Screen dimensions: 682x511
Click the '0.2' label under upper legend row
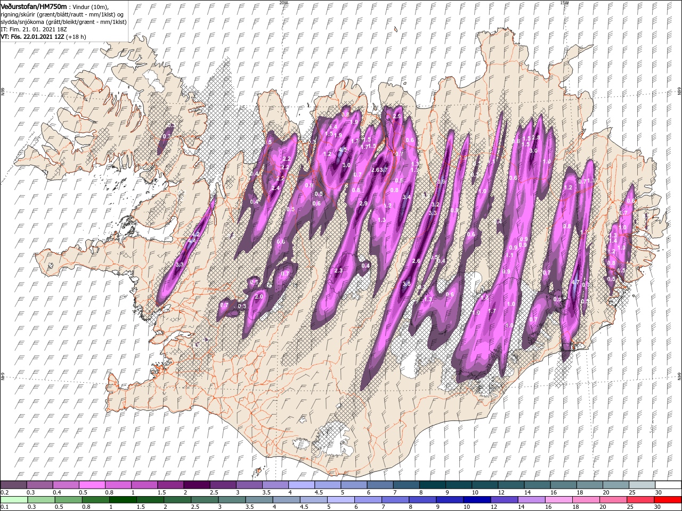tap(4, 492)
